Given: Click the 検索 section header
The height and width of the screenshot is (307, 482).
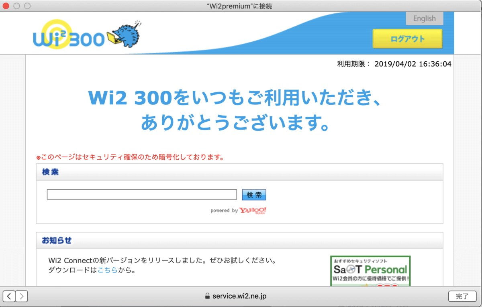Looking at the screenshot, I should [240, 172].
